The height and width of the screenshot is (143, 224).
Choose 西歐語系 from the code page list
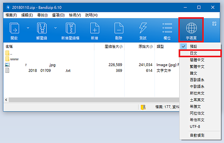coord(200,80)
